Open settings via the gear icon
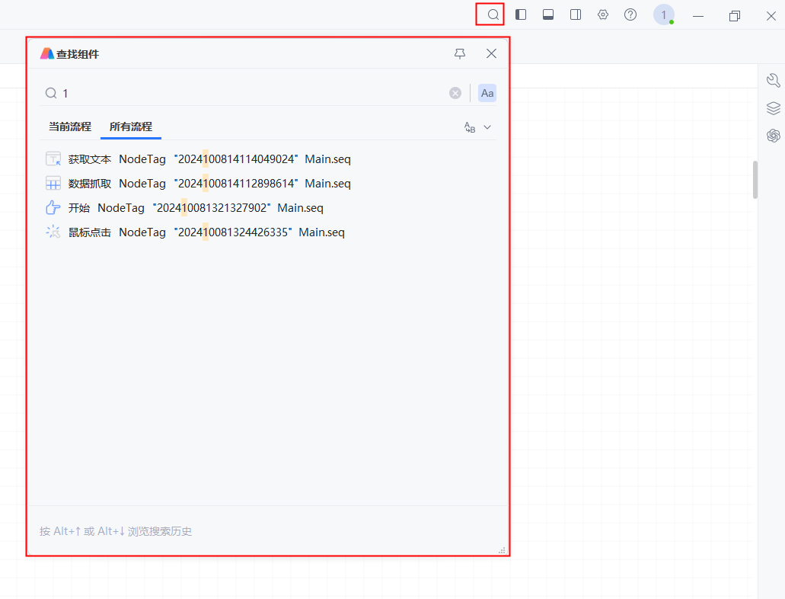The height and width of the screenshot is (599, 785). [x=603, y=14]
